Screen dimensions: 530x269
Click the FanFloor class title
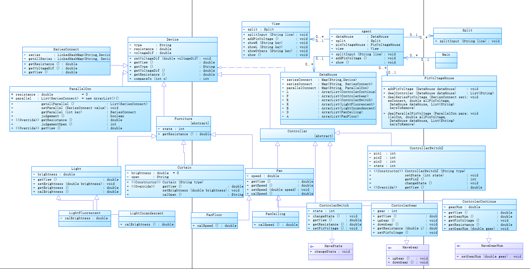click(214, 215)
